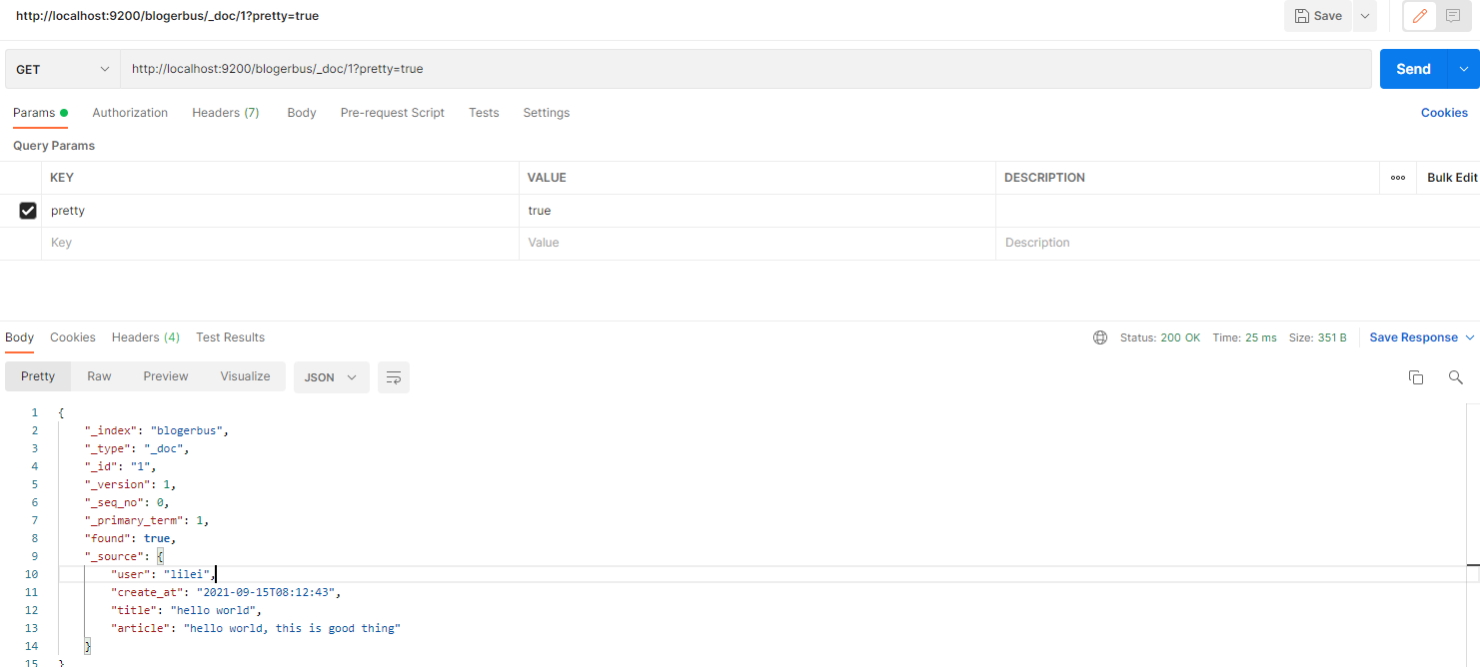Image resolution: width=1480 pixels, height=667 pixels.
Task: Open the Settings tab
Action: pos(547,113)
